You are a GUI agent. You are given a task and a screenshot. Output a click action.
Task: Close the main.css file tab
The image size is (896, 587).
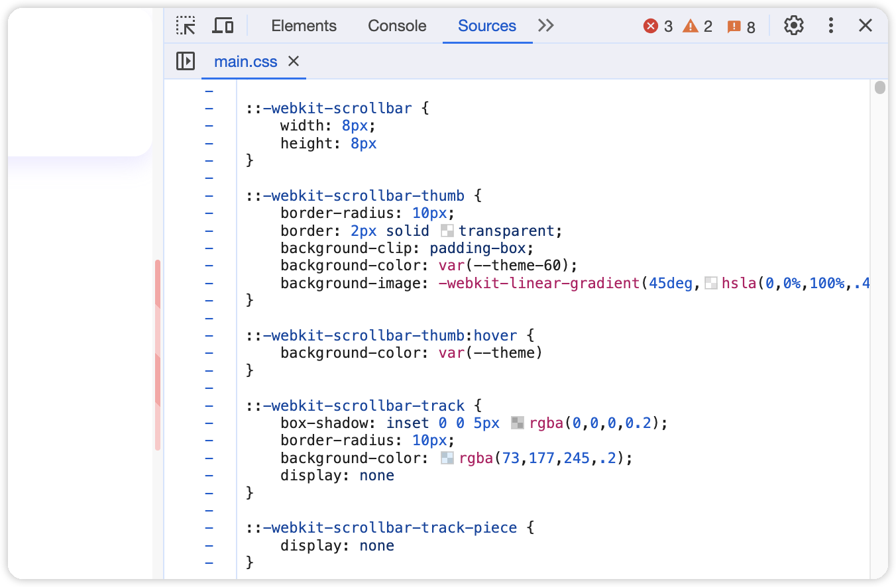point(294,62)
